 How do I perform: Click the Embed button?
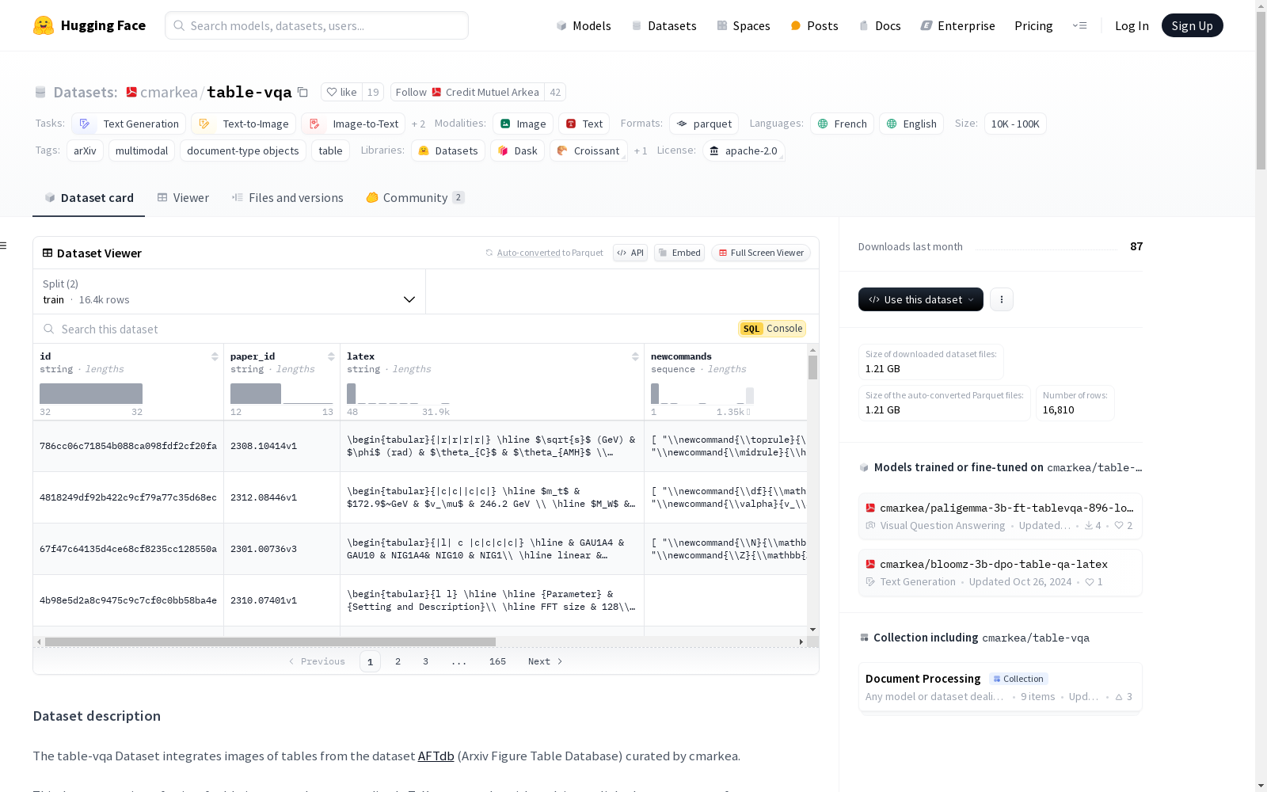[679, 253]
